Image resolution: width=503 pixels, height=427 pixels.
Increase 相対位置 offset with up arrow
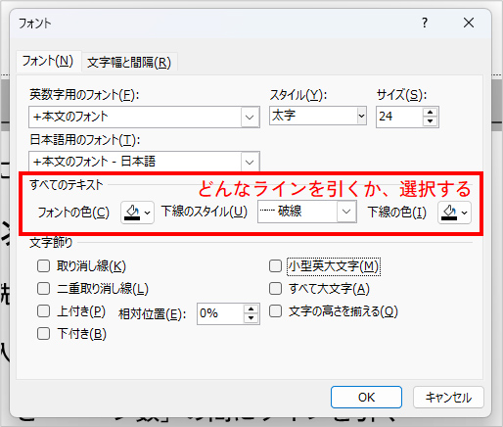pos(251,309)
